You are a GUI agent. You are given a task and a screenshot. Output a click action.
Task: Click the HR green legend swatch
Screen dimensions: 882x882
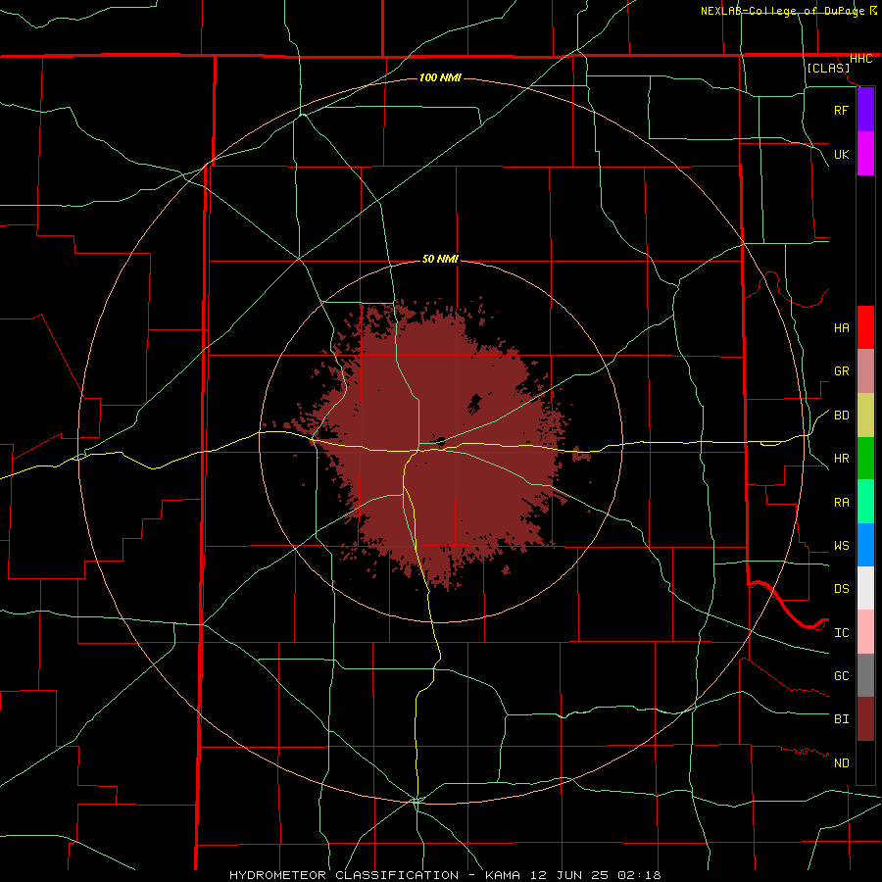[865, 459]
